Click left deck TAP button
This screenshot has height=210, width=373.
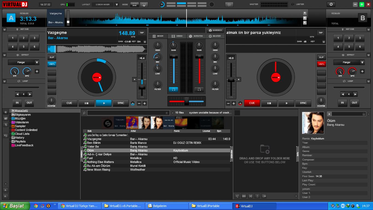(x=142, y=33)
